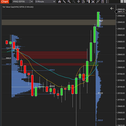The height and width of the screenshot is (126, 126).
Task: Open the indicators bar-graph icon
Action: coord(93,2)
